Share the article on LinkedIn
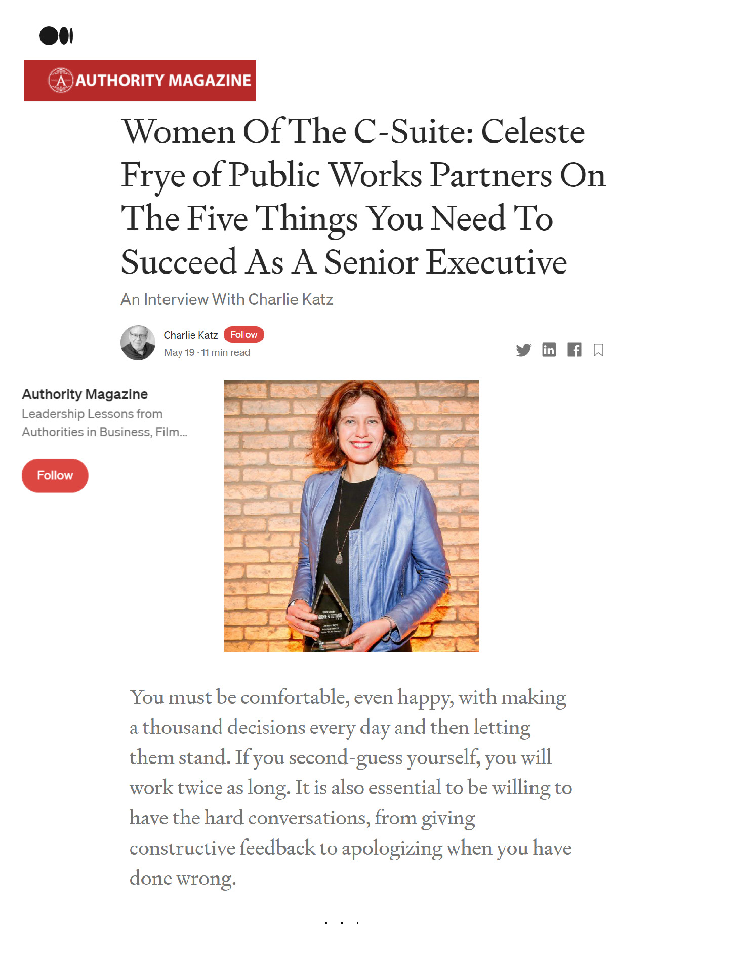 pyautogui.click(x=549, y=350)
